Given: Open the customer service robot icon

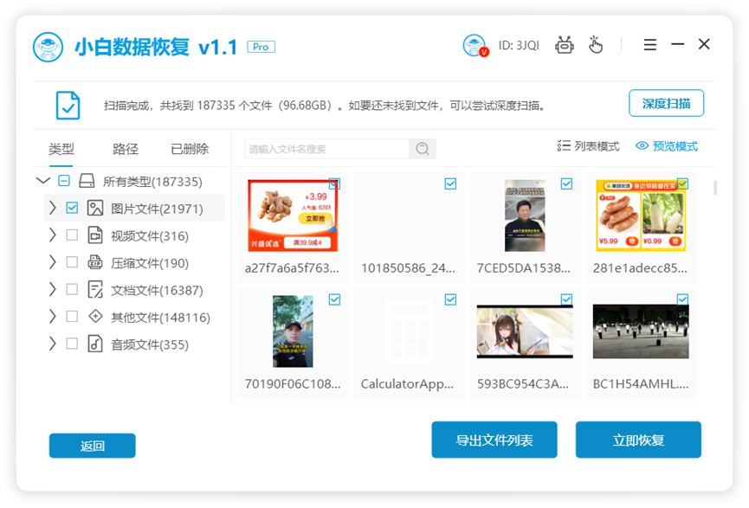Looking at the screenshot, I should [565, 45].
